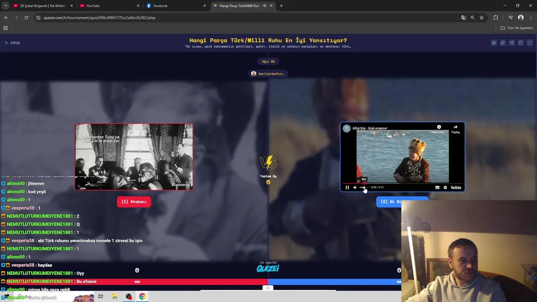Click the copy link chain icon
The width and height of the screenshot is (537, 302).
click(x=503, y=43)
